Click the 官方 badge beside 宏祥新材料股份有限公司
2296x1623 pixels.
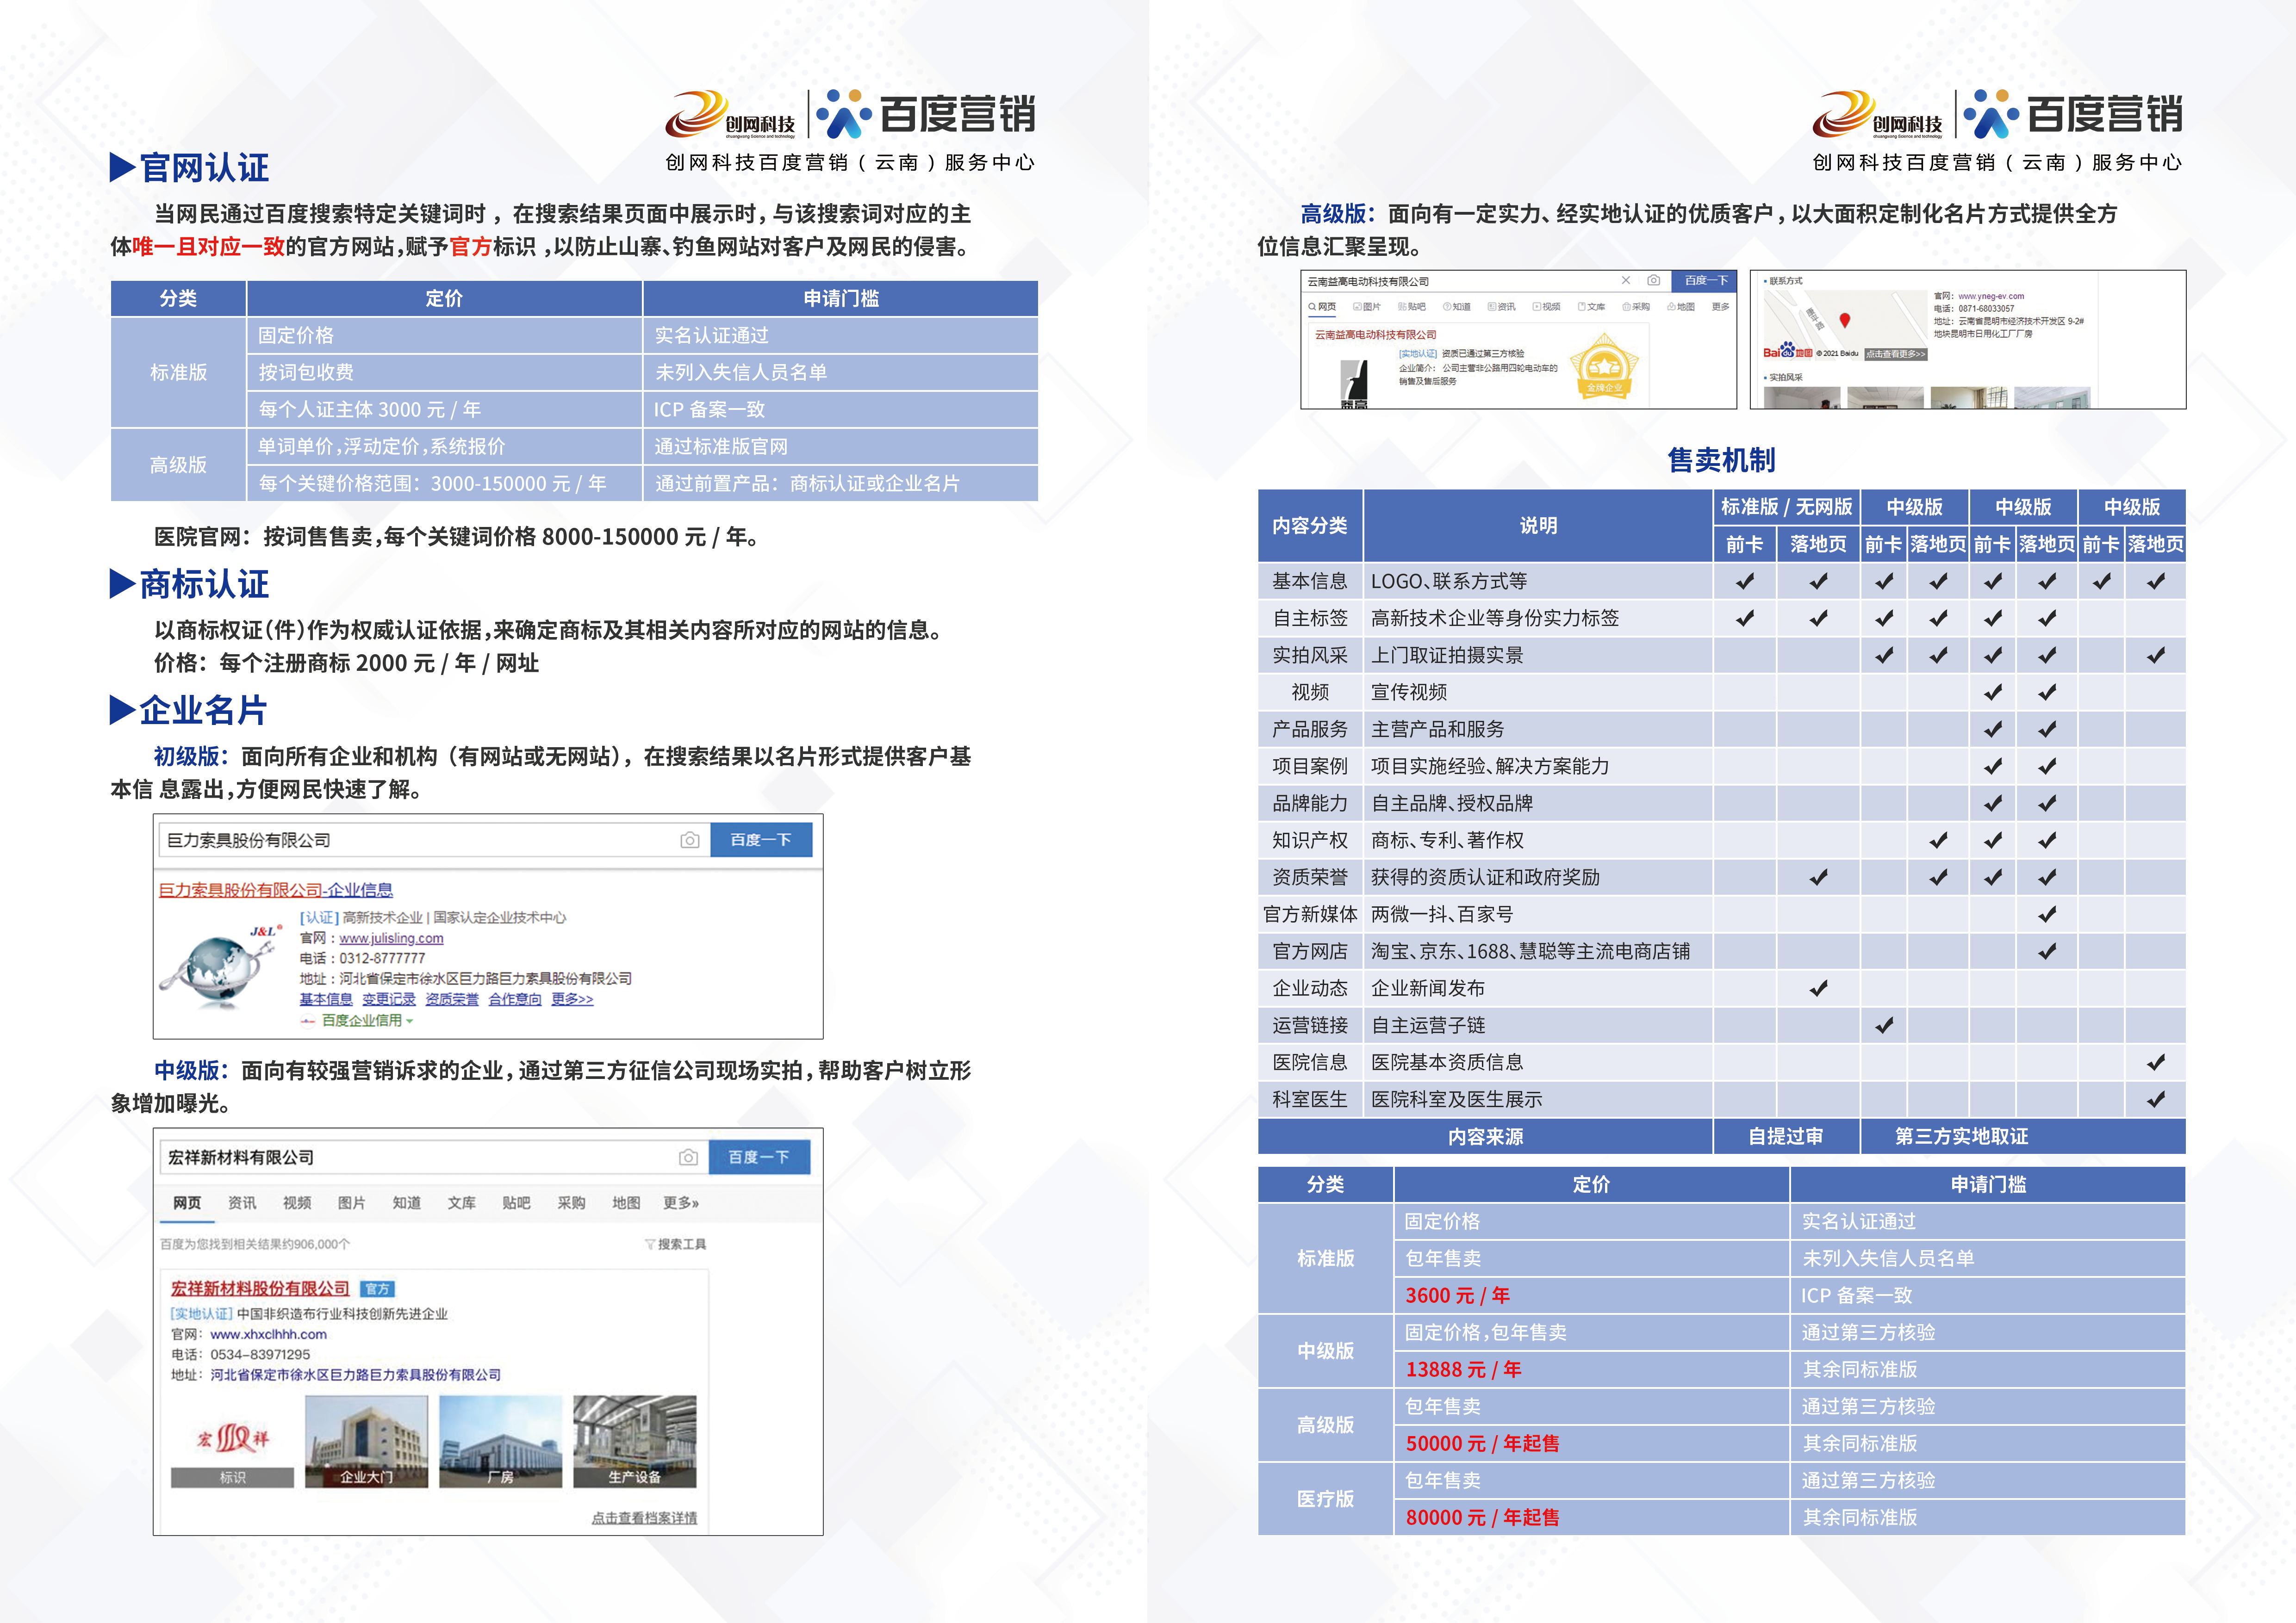(x=377, y=1289)
